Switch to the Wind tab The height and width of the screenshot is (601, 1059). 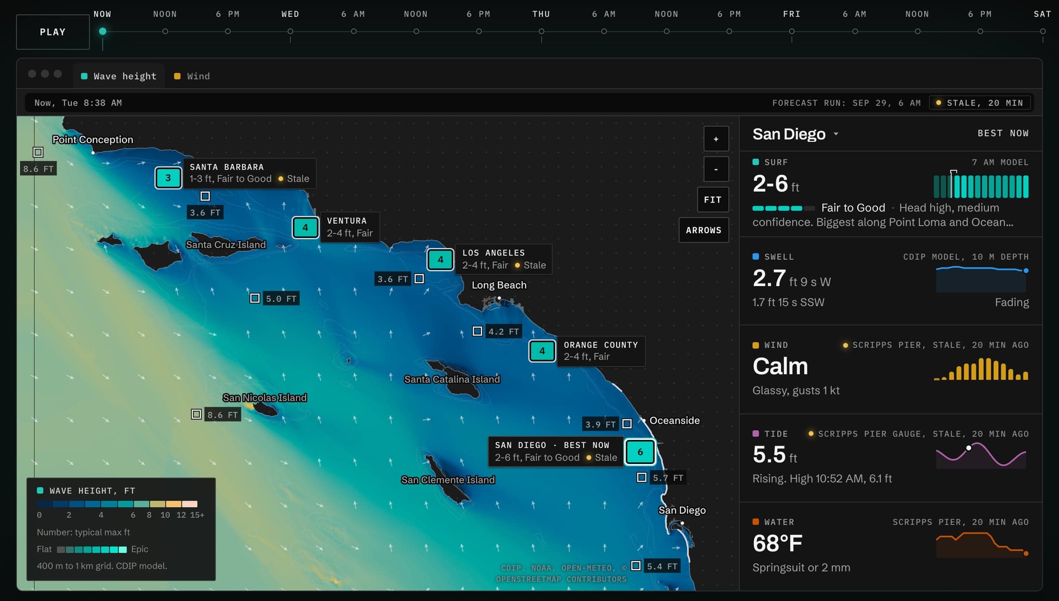[192, 76]
